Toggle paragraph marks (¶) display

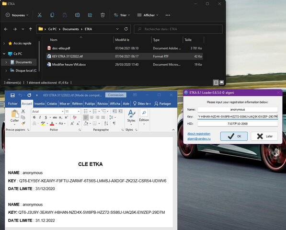pyautogui.click(x=114, y=124)
